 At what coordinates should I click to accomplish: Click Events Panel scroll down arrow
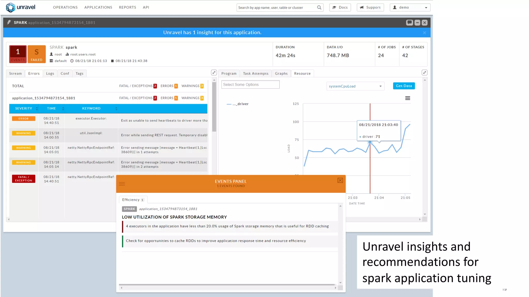(x=340, y=283)
